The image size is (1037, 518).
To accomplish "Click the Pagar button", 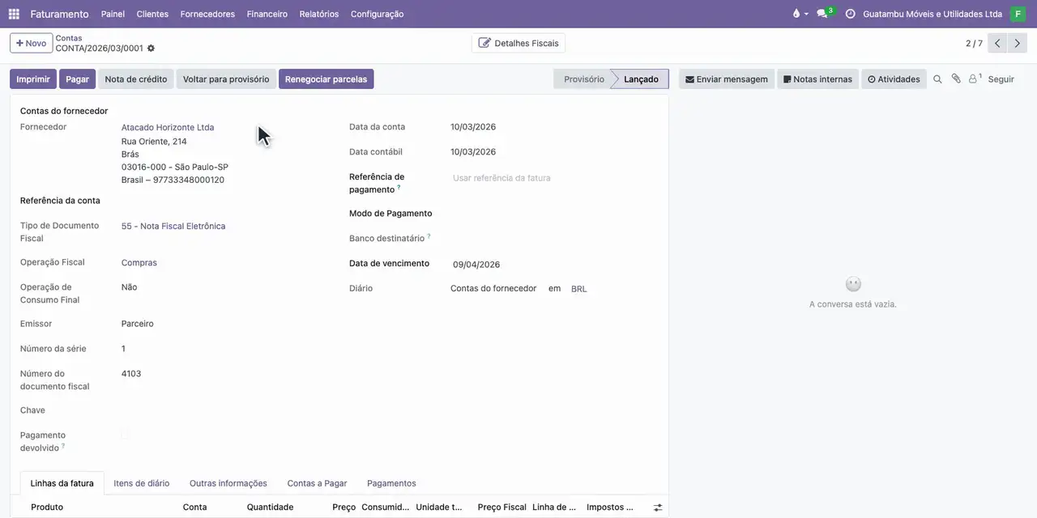I will (77, 79).
